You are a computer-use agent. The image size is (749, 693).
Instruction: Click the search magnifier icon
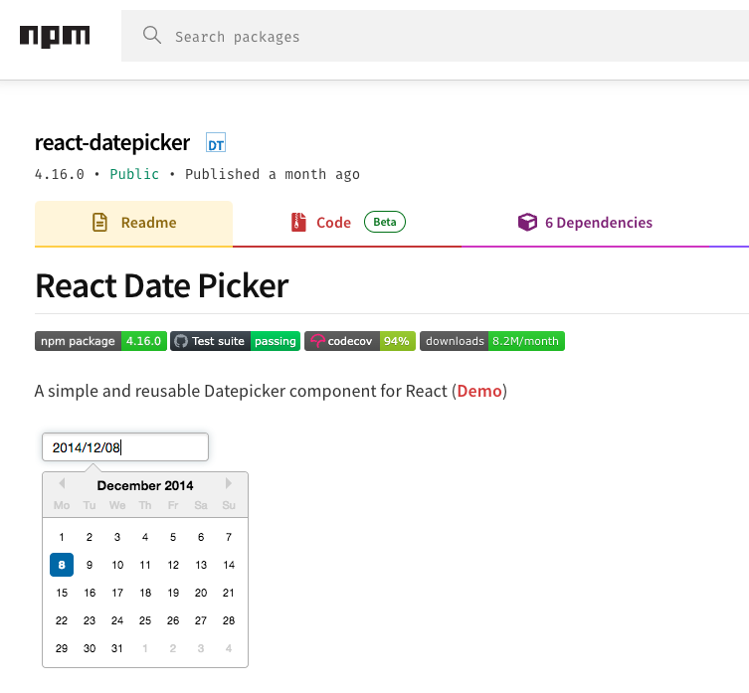click(152, 36)
